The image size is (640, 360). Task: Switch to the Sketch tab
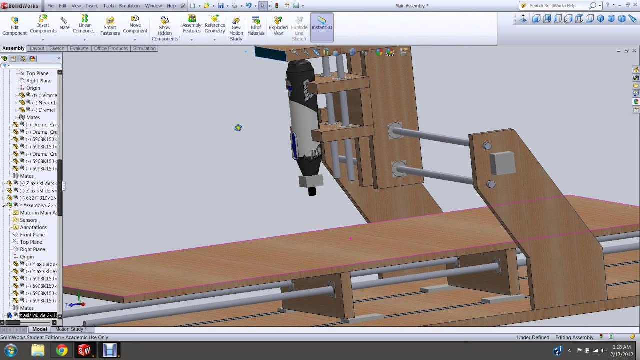57,48
